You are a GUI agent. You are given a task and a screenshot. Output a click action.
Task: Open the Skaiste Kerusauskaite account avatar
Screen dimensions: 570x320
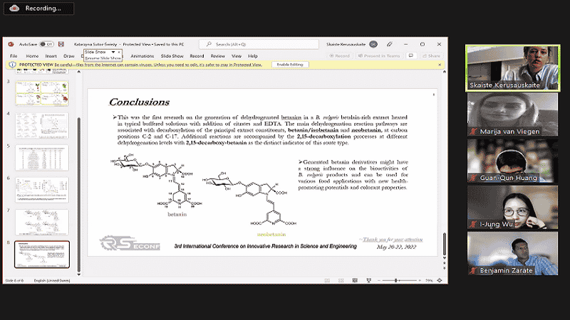pos(373,44)
